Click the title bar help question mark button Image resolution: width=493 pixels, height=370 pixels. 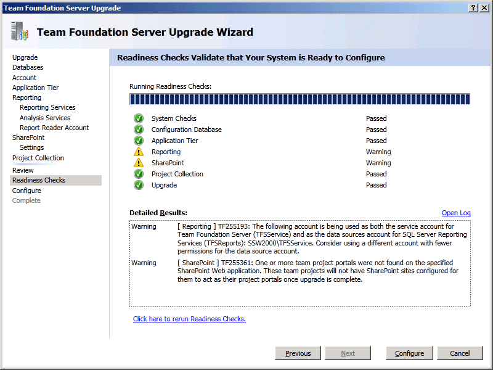point(473,7)
